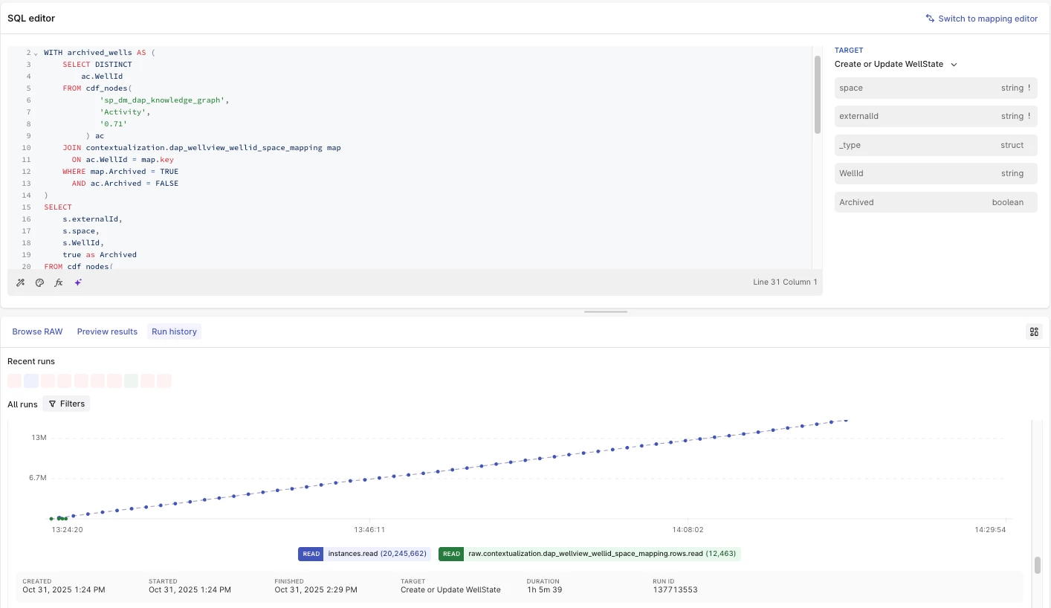This screenshot has height=608, width=1051.
Task: Select the Run history tab
Action: pos(174,332)
